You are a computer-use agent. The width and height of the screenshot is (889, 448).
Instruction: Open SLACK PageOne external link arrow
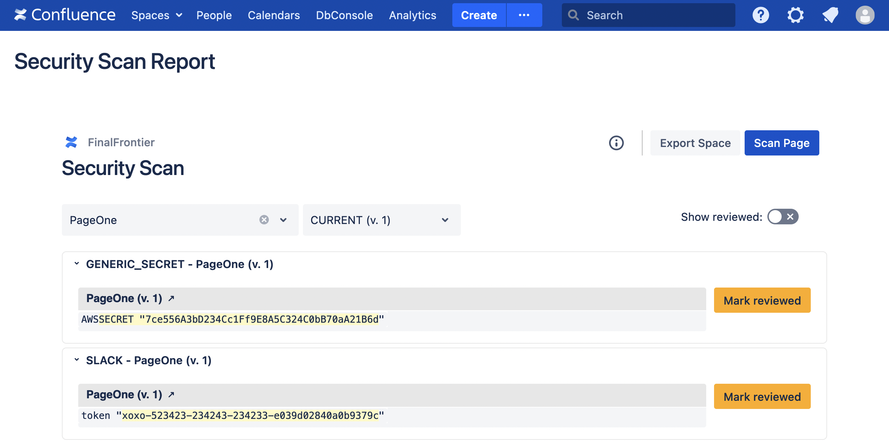(171, 395)
